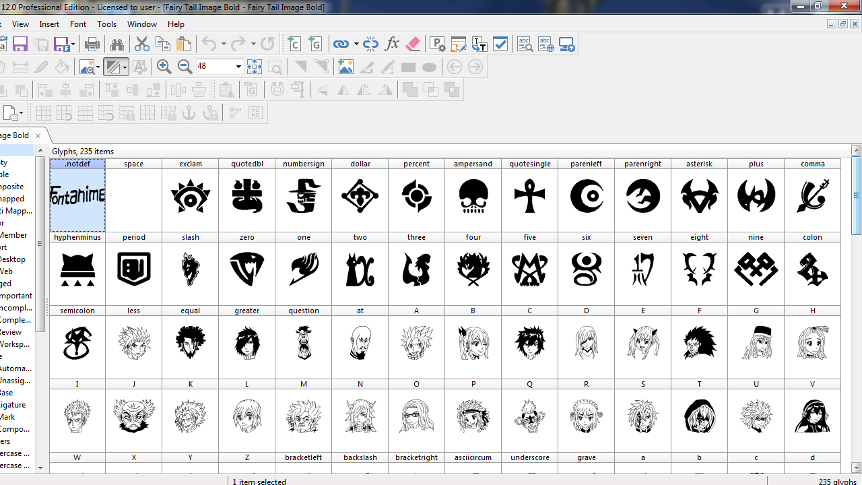
Task: Open the Tools menu
Action: [106, 24]
